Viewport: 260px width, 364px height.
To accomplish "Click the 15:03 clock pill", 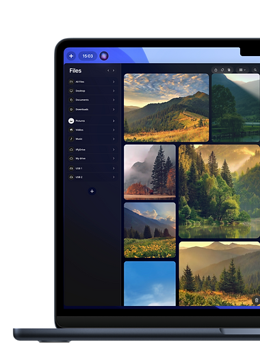I will coord(88,56).
